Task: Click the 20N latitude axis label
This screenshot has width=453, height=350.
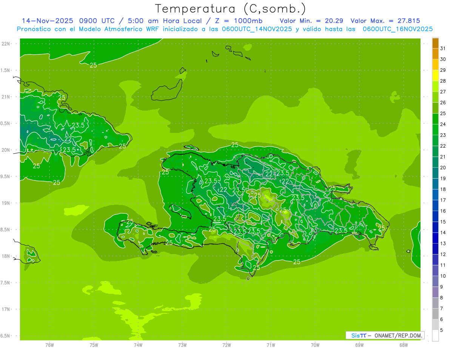Action: click(x=6, y=150)
